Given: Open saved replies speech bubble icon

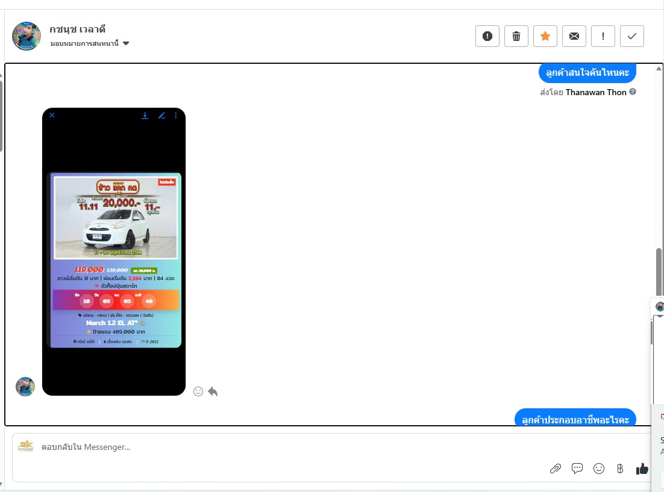Looking at the screenshot, I should [x=577, y=469].
